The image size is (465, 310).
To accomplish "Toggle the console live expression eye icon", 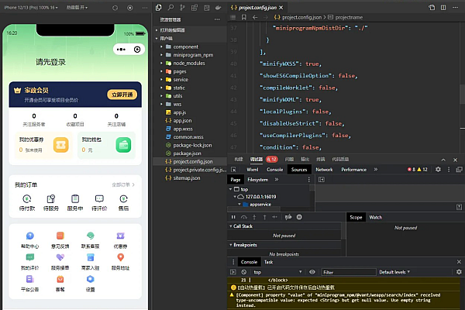I will 312,272.
